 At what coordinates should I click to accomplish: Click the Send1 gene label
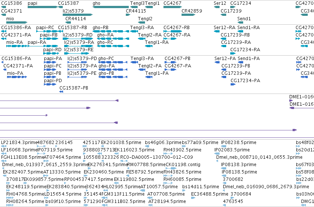244,18
